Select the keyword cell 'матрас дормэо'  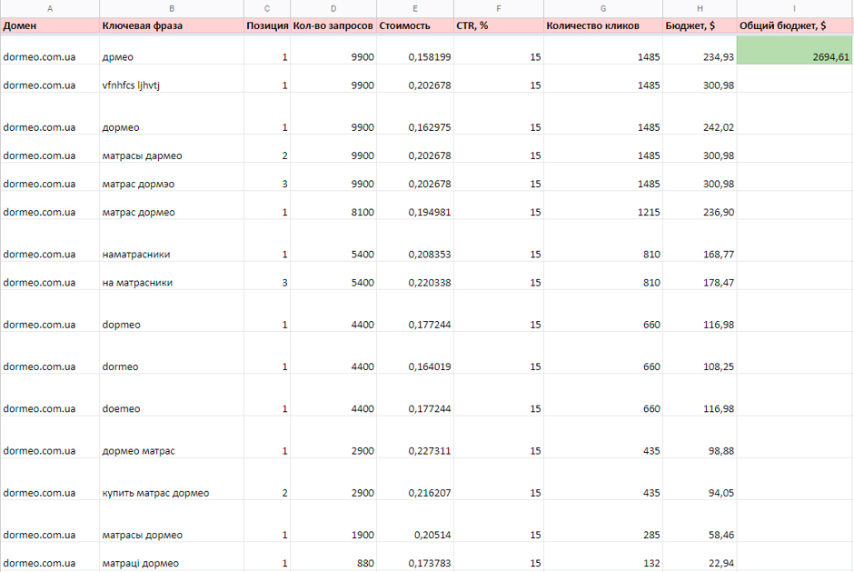[x=172, y=177]
